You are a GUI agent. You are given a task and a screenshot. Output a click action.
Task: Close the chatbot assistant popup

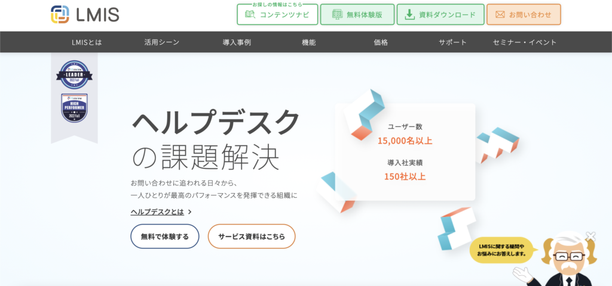591,236
